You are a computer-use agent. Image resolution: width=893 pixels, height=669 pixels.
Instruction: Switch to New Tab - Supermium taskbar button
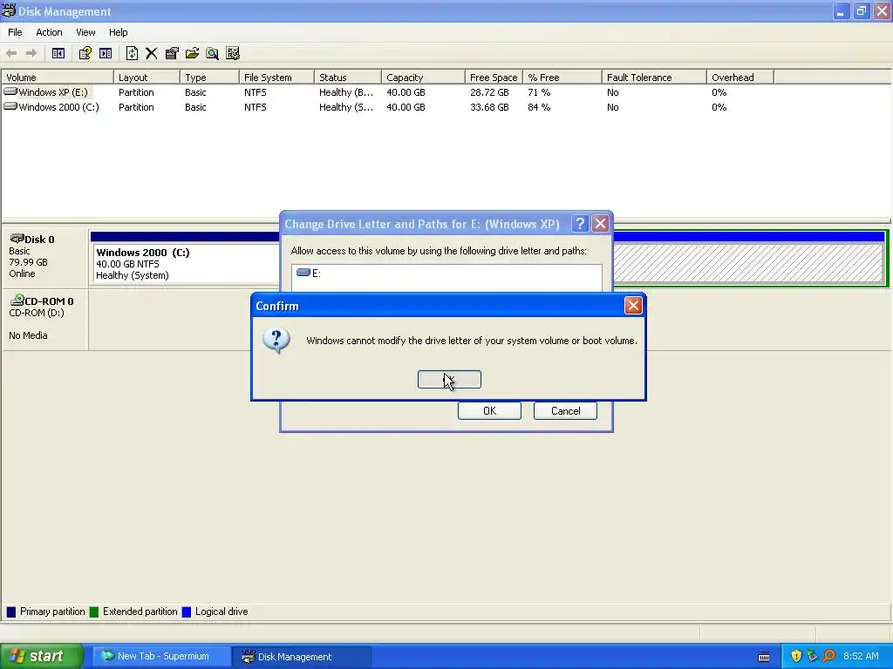pos(162,656)
